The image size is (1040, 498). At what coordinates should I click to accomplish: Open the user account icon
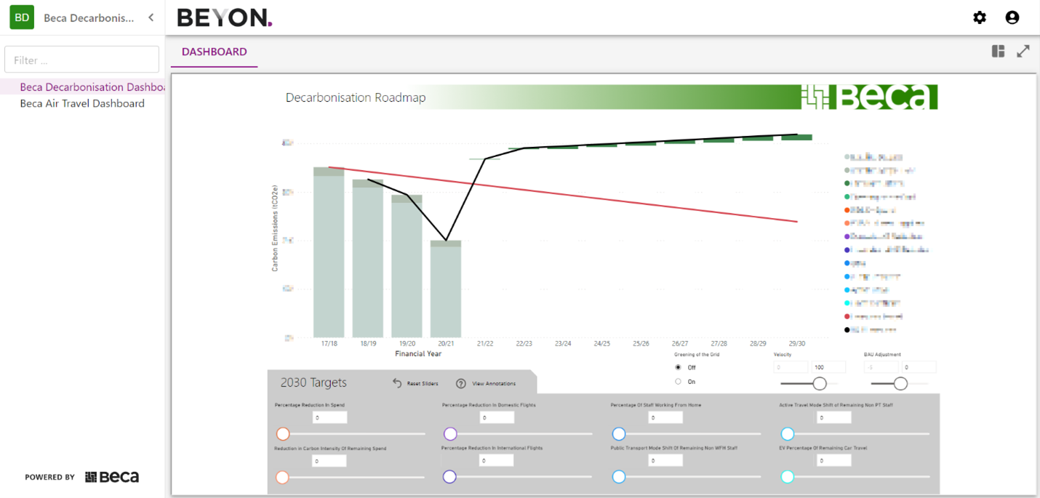[x=1012, y=17]
